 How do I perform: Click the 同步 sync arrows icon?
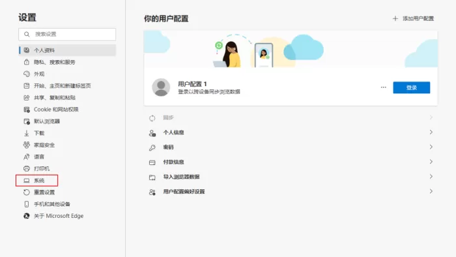click(x=152, y=118)
